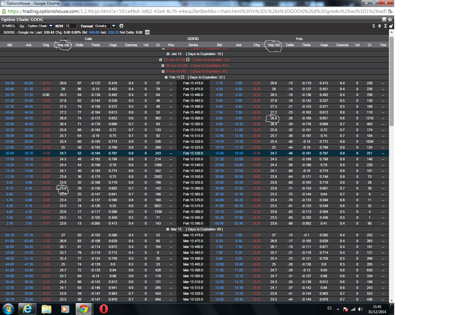Click the hourglass expiration icon
The image size is (462, 315).
385,26
